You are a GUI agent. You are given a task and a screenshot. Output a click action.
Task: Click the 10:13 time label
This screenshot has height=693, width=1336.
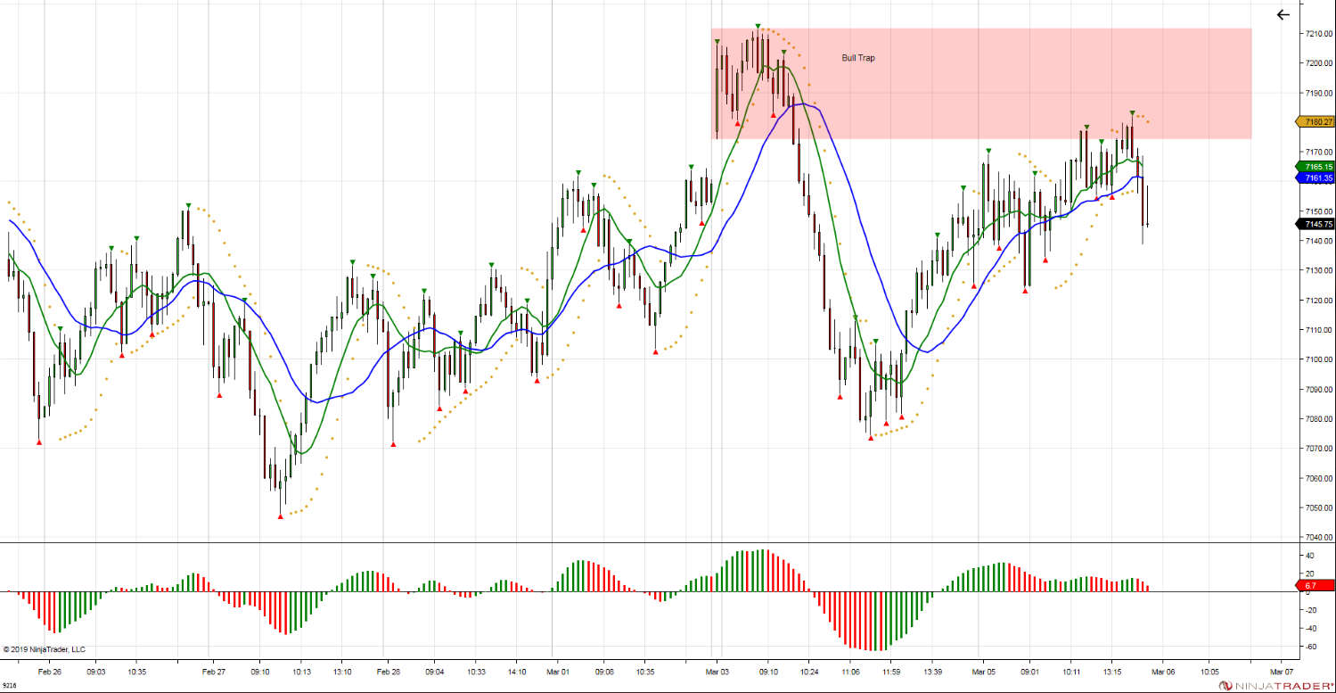pos(300,672)
